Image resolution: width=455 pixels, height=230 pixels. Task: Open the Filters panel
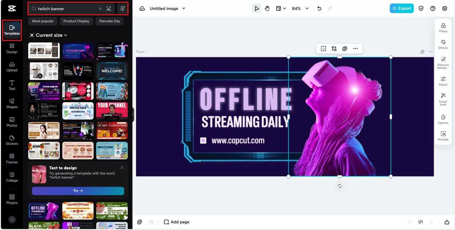pos(443,28)
